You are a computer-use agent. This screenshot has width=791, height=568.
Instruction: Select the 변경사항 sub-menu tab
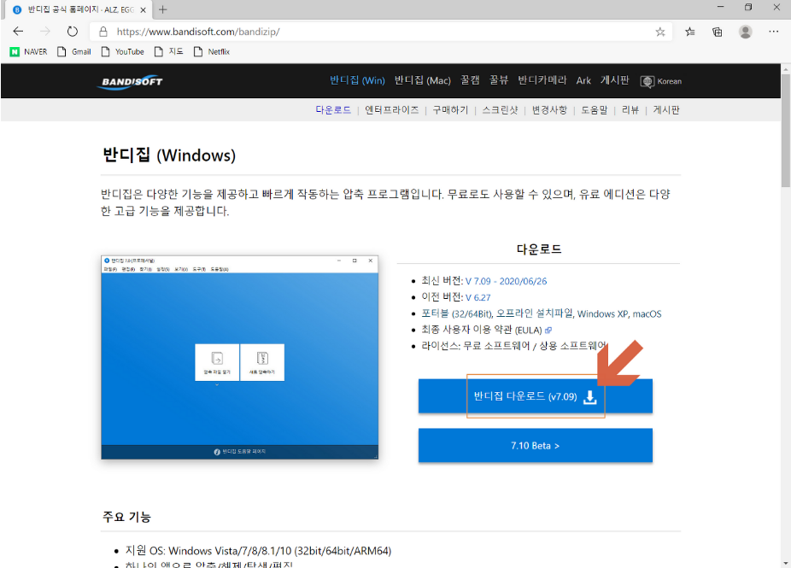(x=549, y=110)
